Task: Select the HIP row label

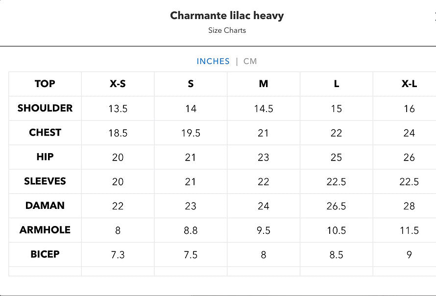Action: click(x=45, y=157)
